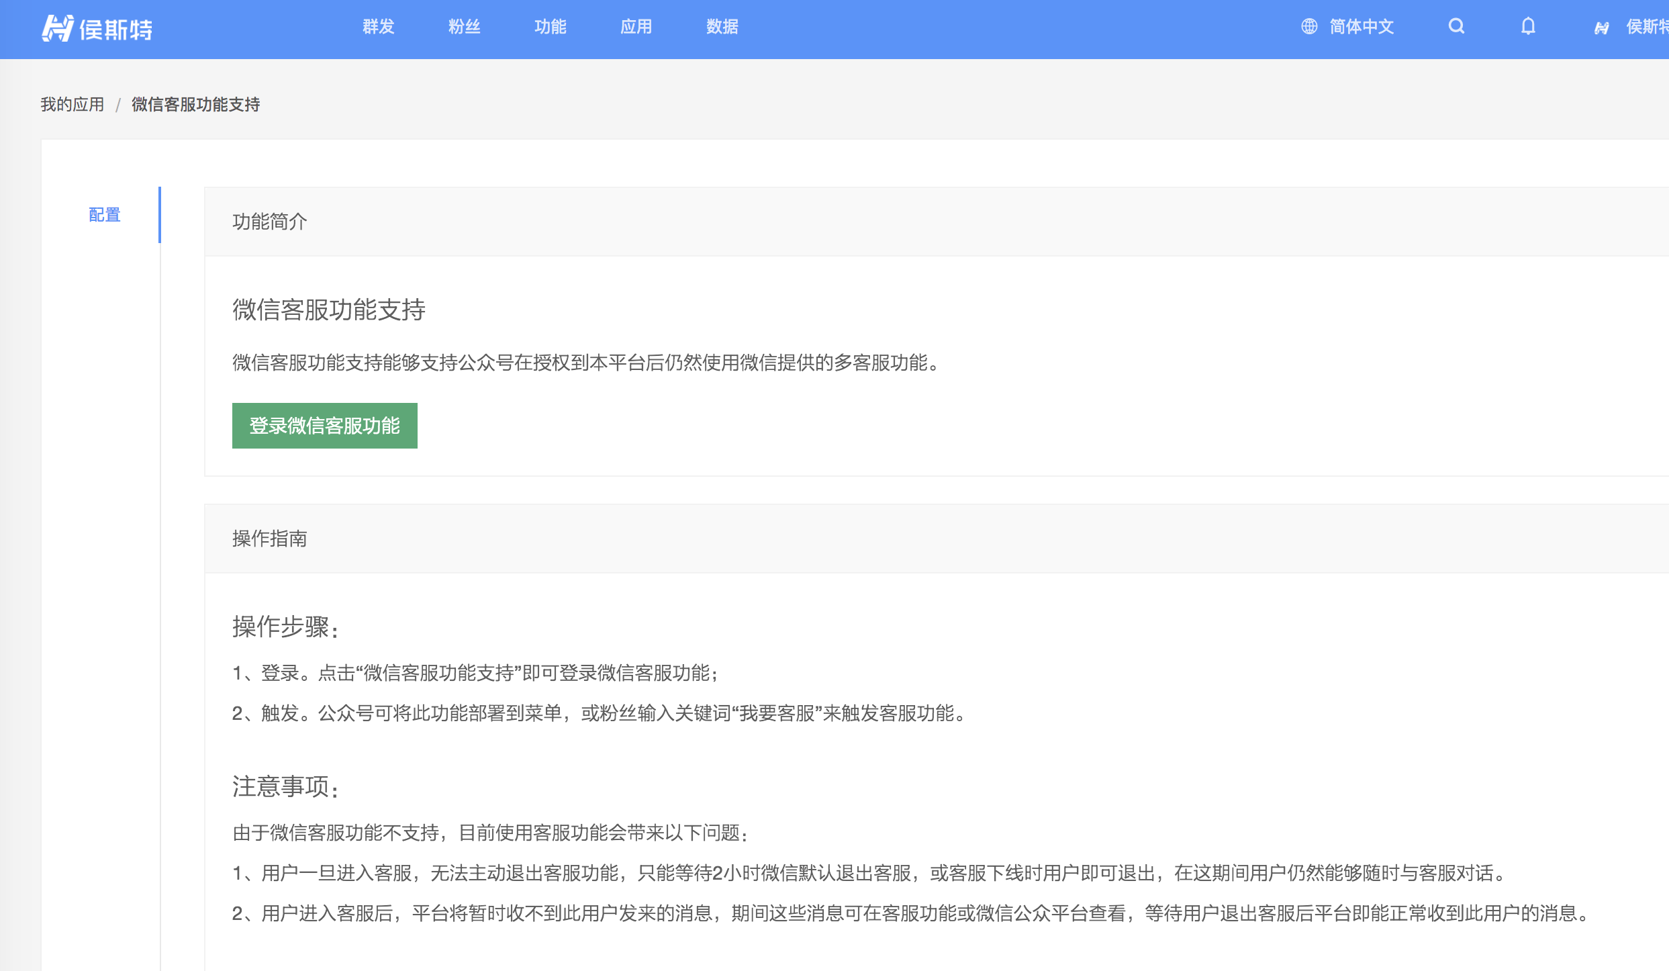Viewport: 1669px width, 971px height.
Task: Open the notification bell icon
Action: click(x=1528, y=26)
